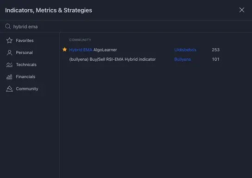252x178 pixels.
Task: Add the Hybrid EMA AlgoLearner indicator
Action: tap(93, 50)
